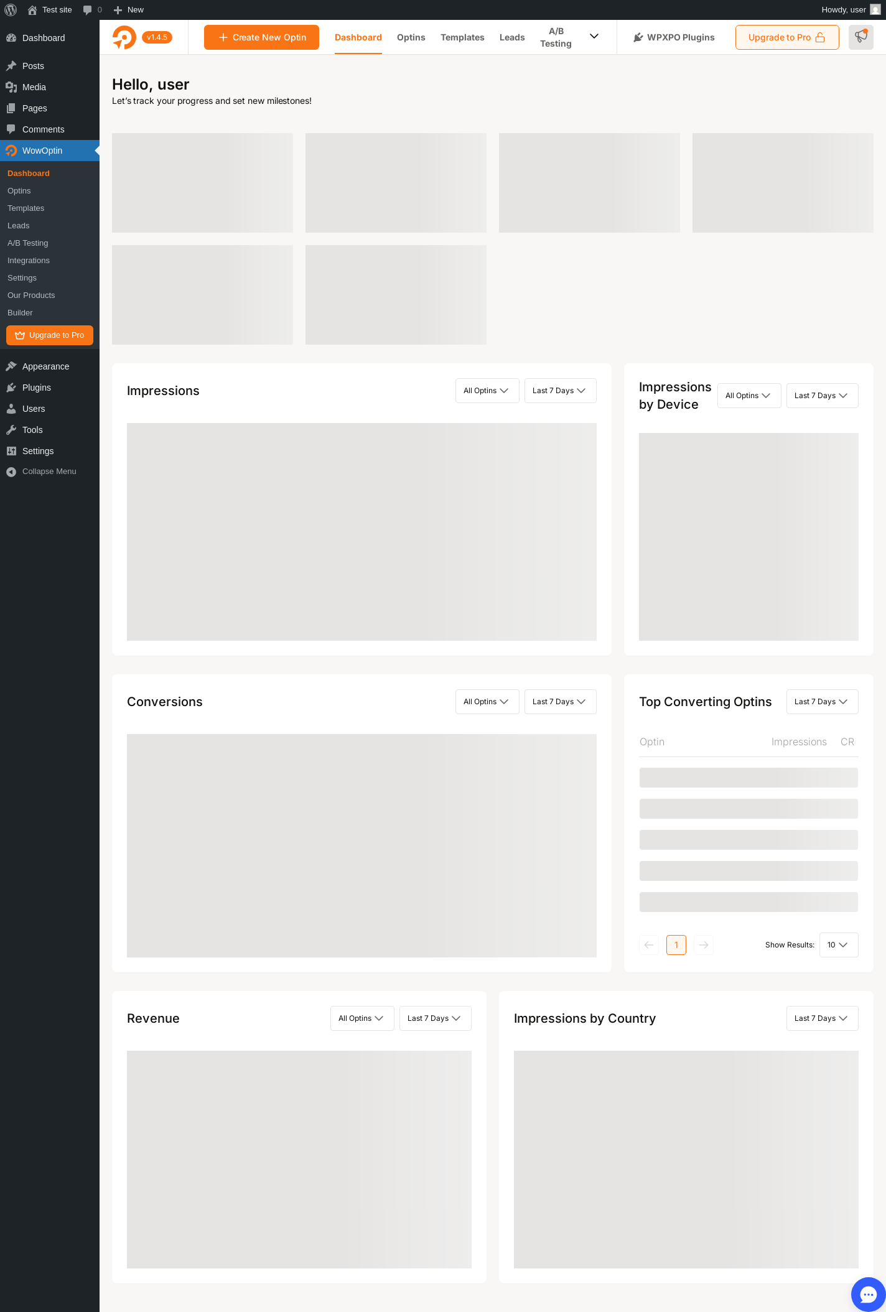886x1312 pixels.
Task: Open Last 7 Days dropdown in Impressions card
Action: tap(561, 391)
